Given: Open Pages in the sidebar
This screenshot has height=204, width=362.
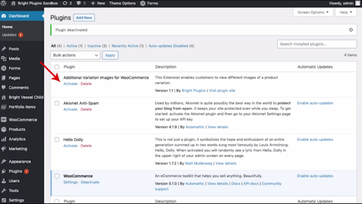Looking at the screenshot, I should 14,78.
